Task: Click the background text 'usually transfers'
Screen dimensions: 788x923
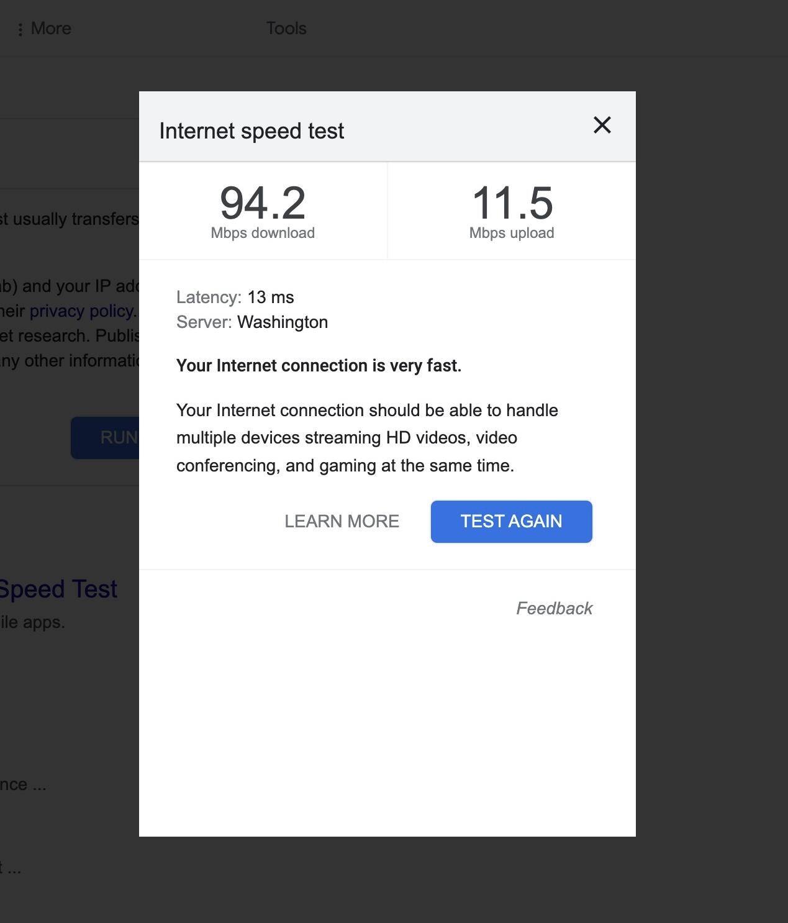Action: coord(75,219)
